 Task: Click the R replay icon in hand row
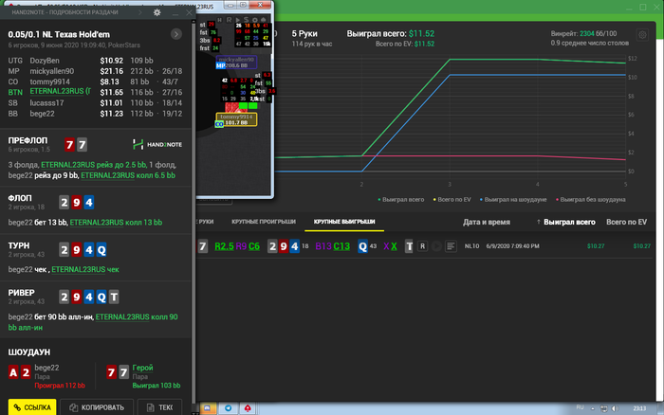(x=422, y=246)
